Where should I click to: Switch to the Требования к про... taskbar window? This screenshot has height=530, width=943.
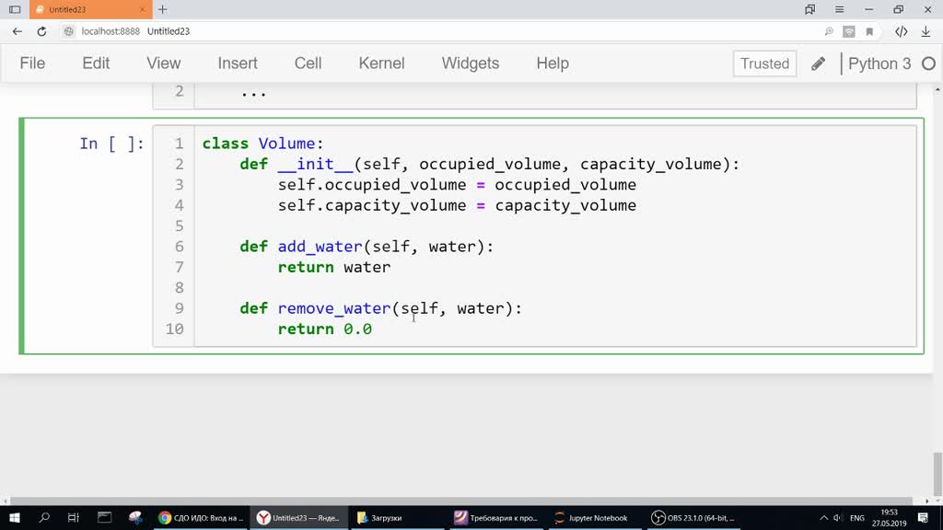[496, 517]
